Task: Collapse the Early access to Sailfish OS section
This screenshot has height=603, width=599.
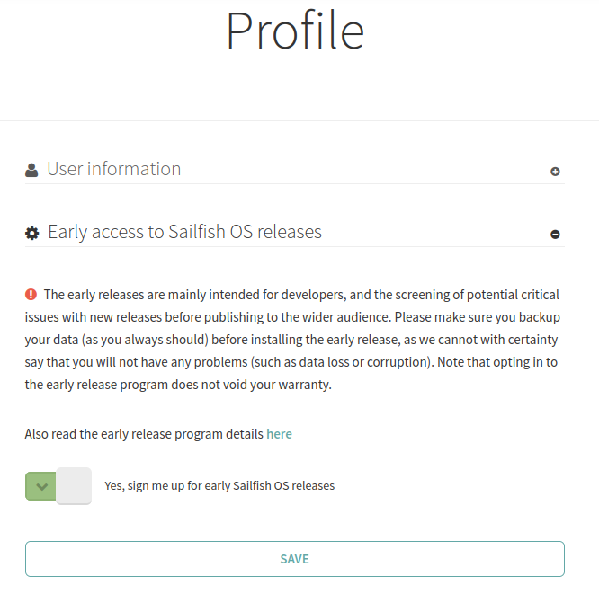Action: coord(184,232)
